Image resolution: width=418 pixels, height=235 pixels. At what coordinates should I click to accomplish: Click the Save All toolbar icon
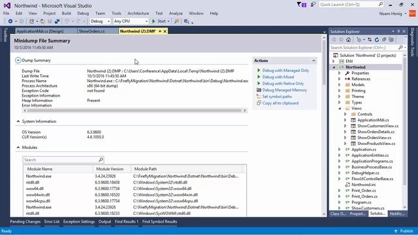(57, 22)
